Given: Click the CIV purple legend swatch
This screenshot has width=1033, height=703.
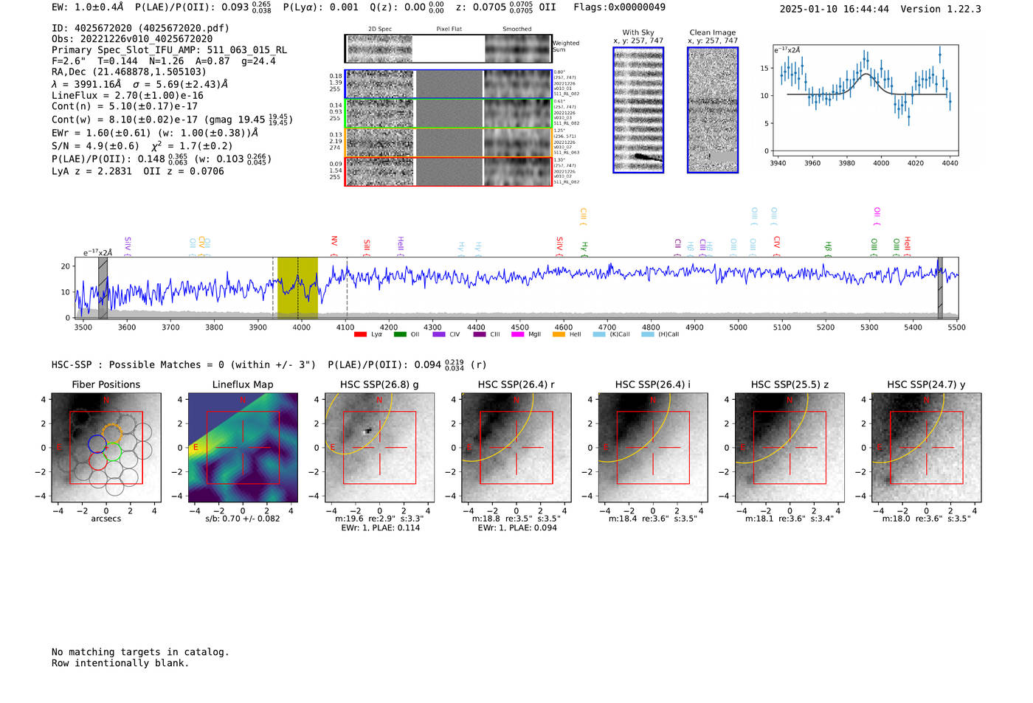Looking at the screenshot, I should (x=439, y=335).
